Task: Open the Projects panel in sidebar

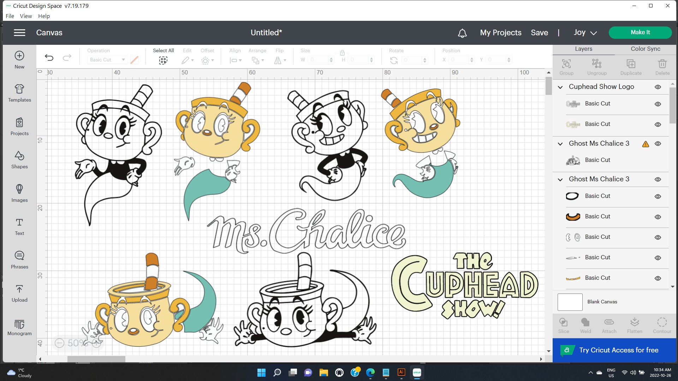Action: pyautogui.click(x=19, y=127)
